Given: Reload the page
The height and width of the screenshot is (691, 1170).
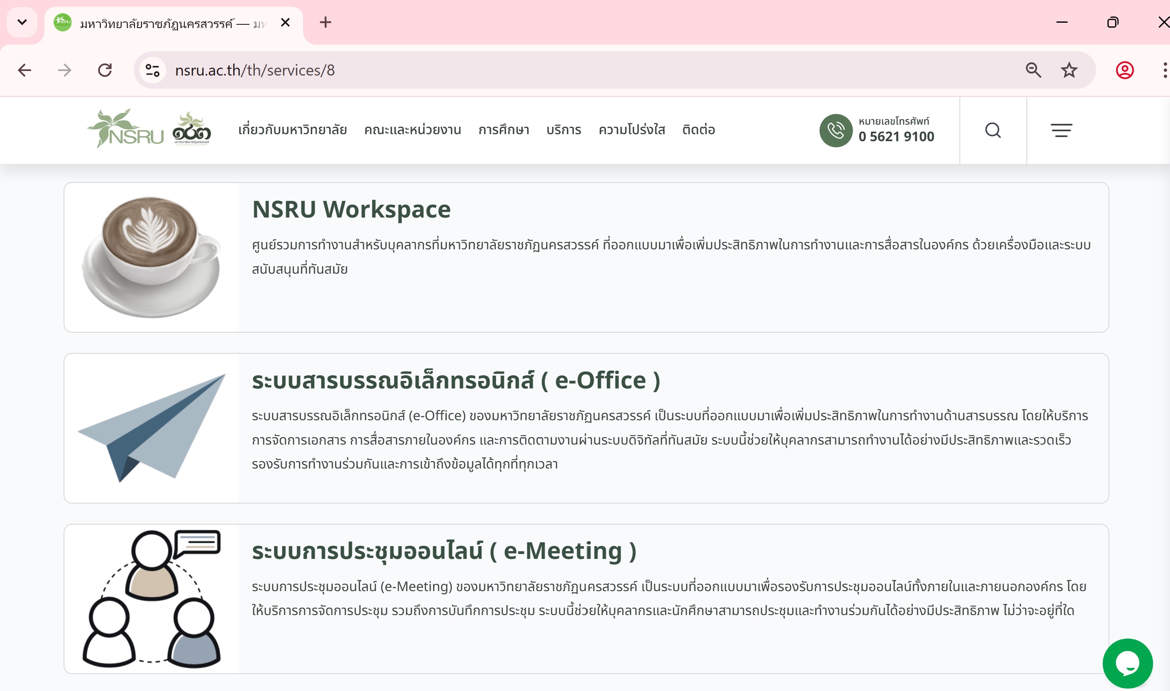Looking at the screenshot, I should point(105,70).
